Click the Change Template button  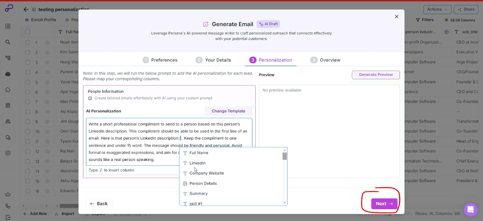click(x=229, y=111)
